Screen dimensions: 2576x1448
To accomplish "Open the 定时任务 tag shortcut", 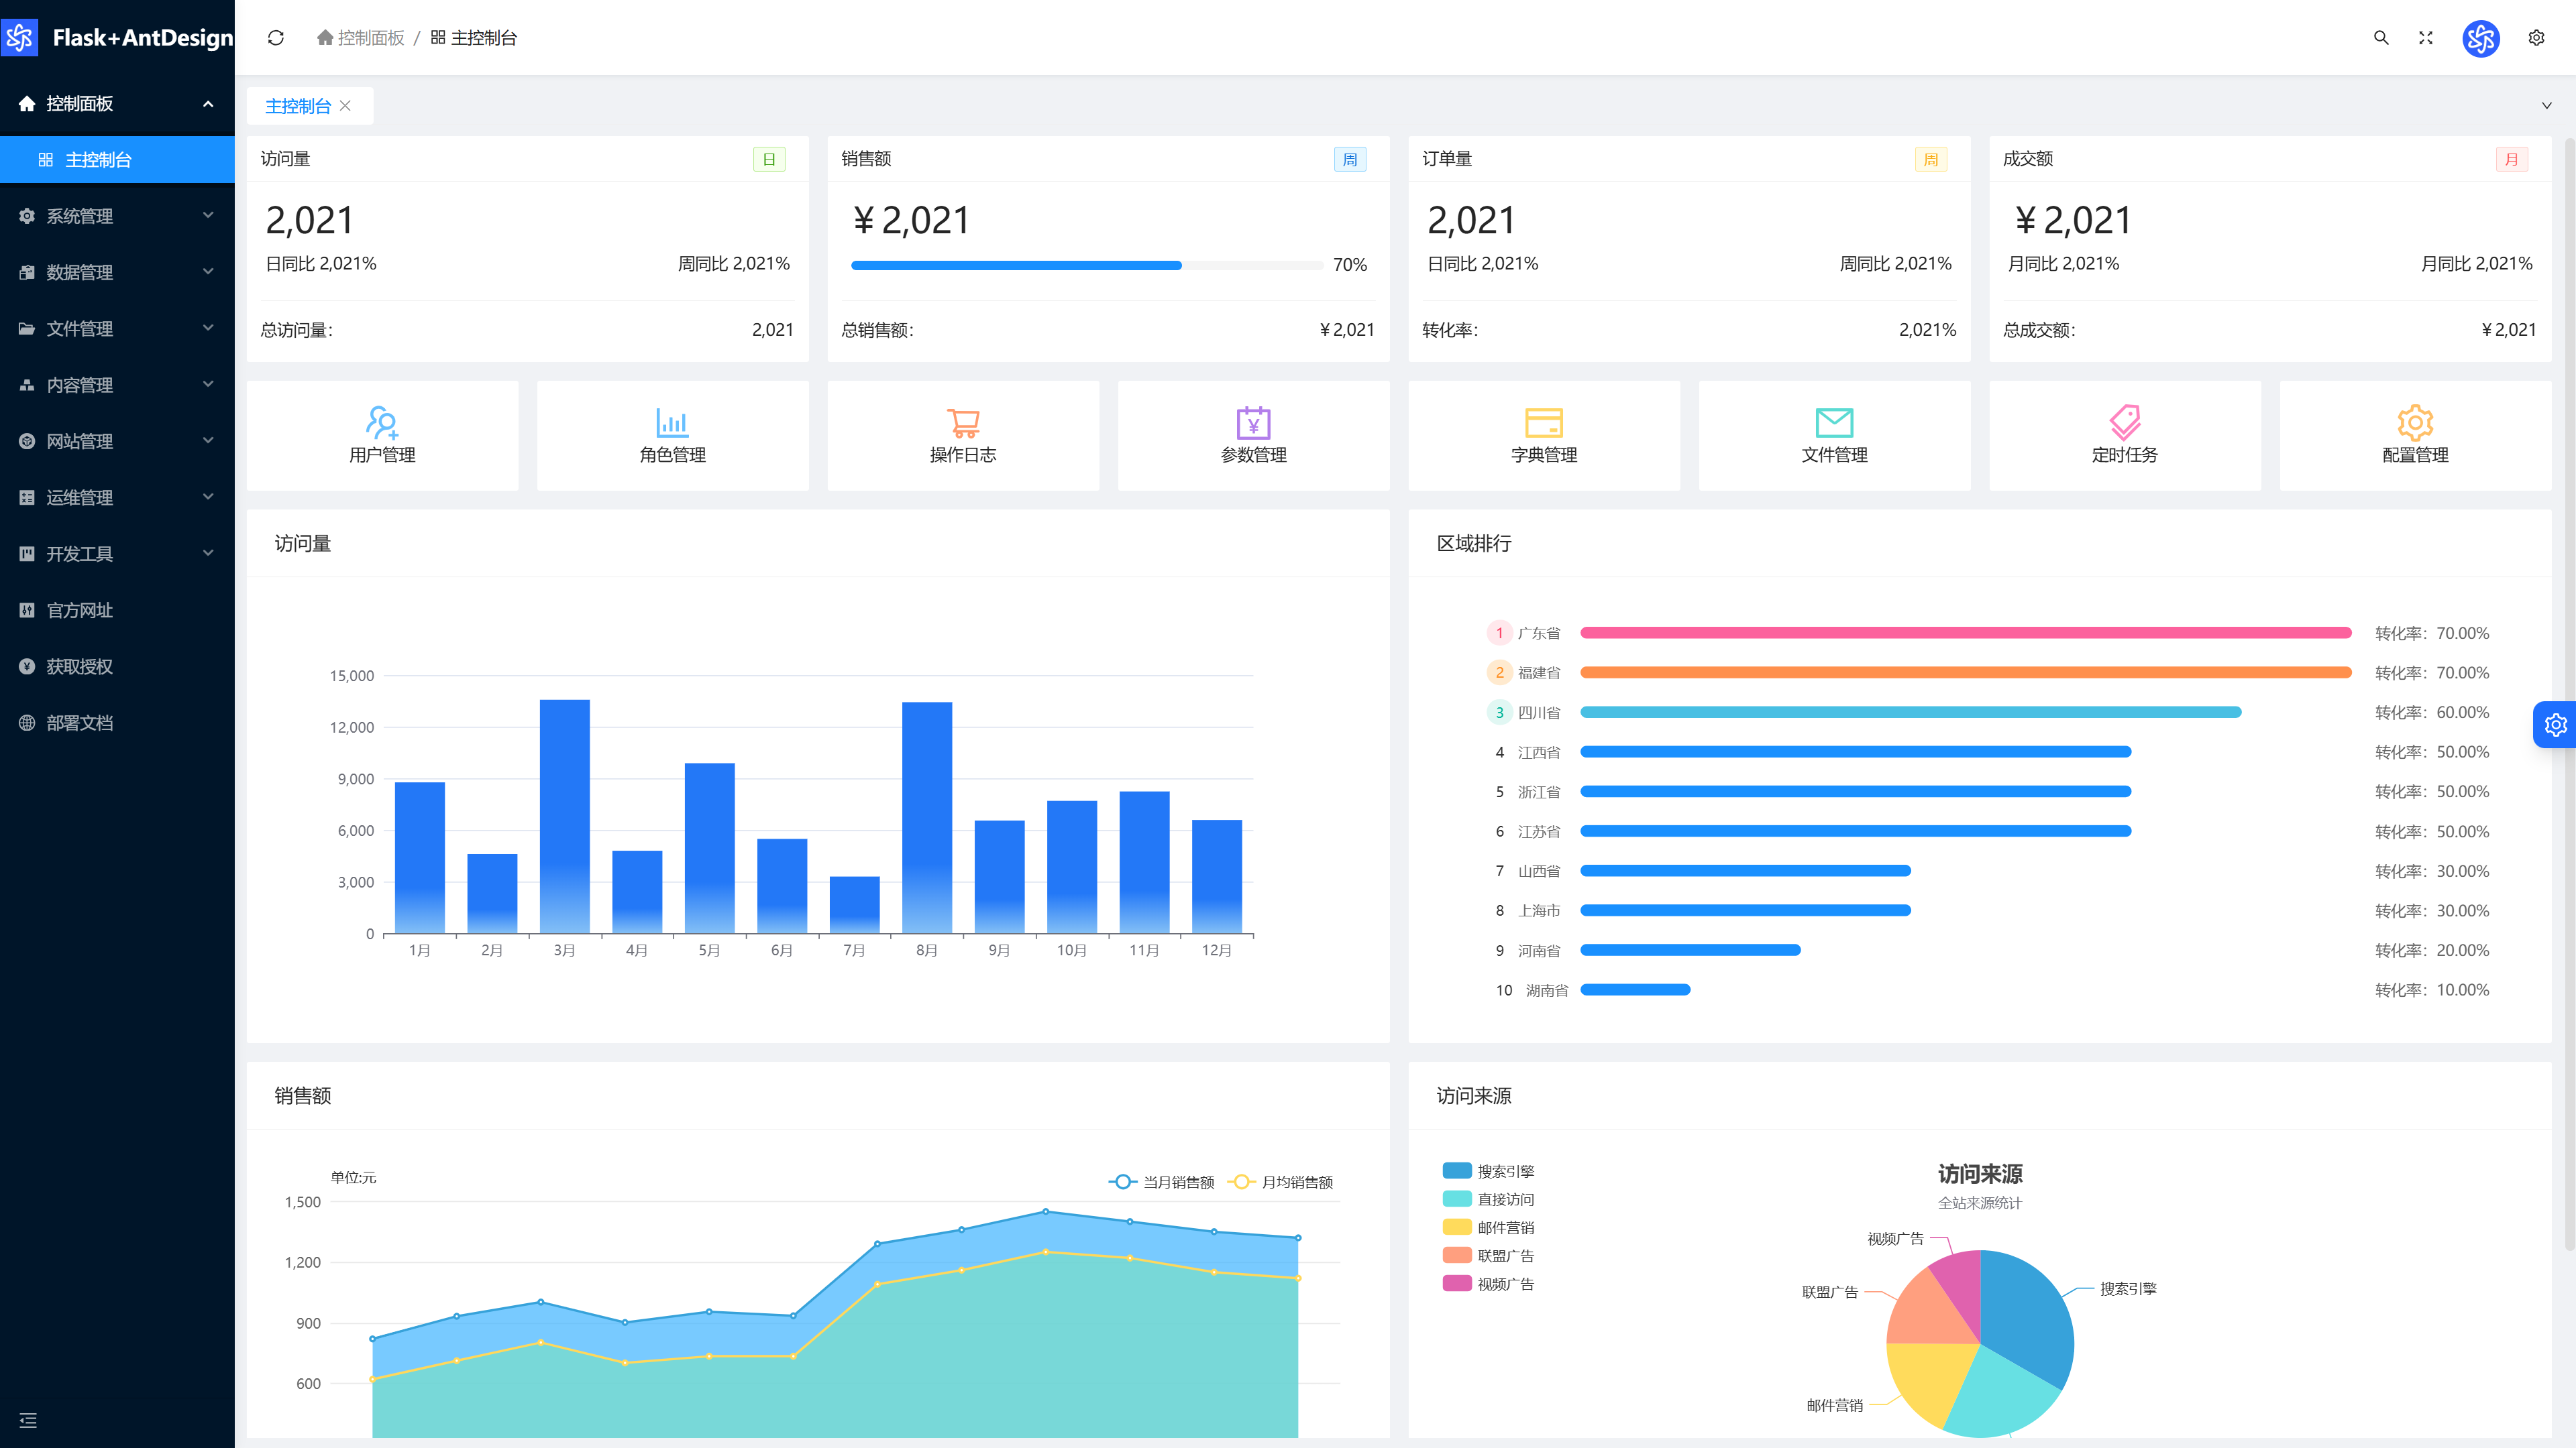I will [2125, 436].
